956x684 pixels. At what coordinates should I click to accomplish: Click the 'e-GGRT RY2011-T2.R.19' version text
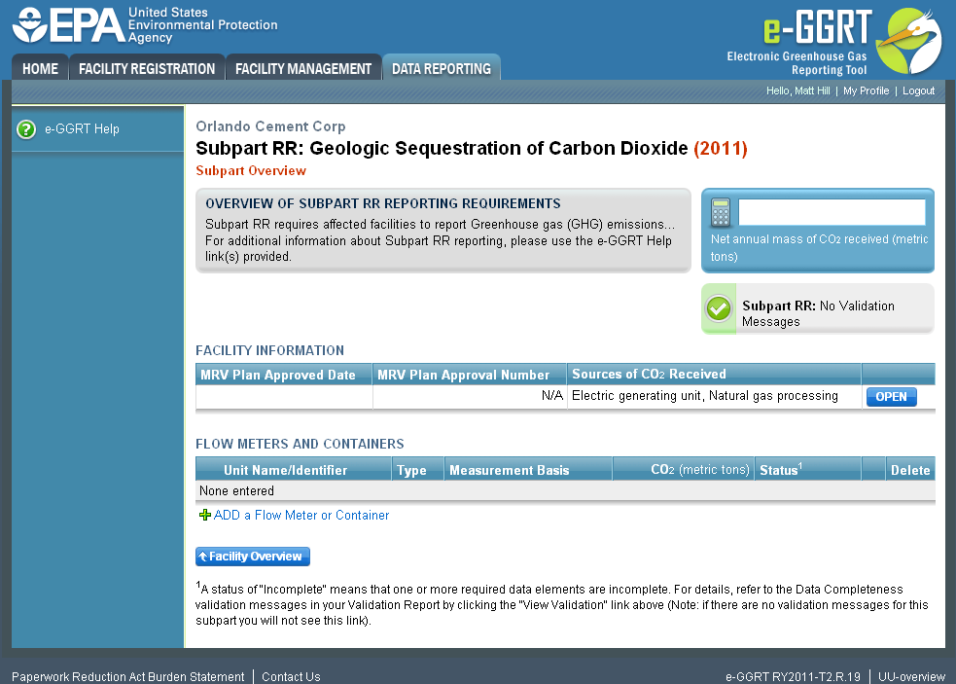click(x=793, y=676)
